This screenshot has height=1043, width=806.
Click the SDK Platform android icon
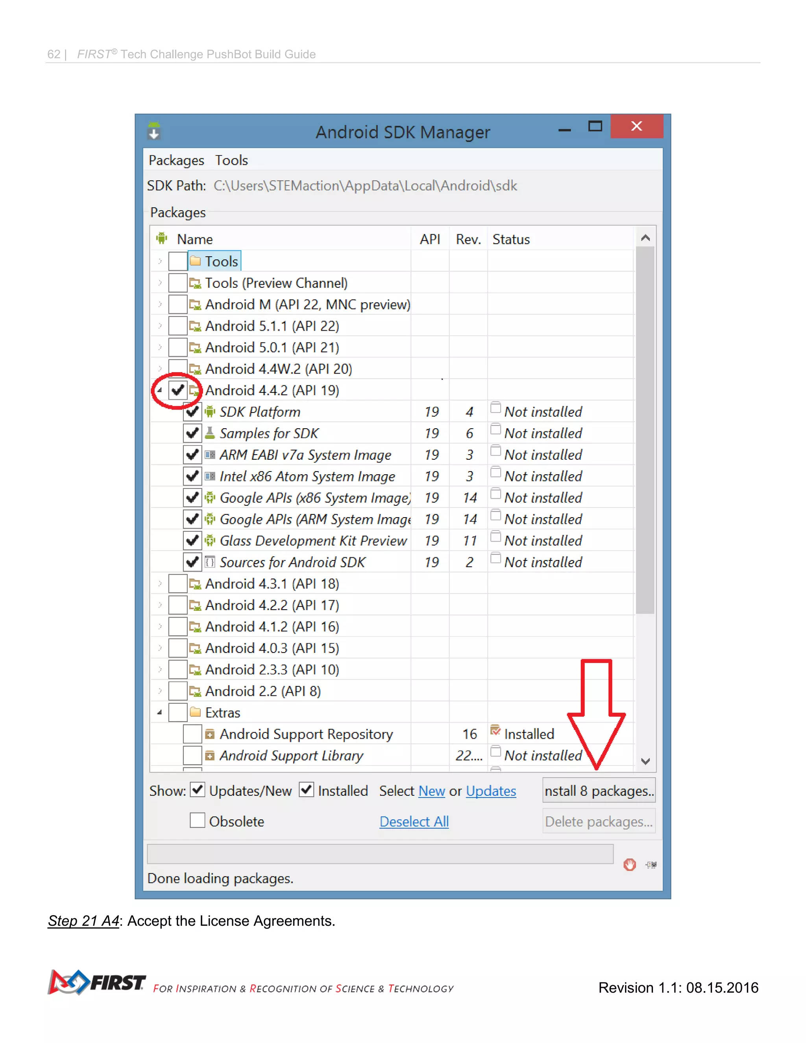click(210, 412)
